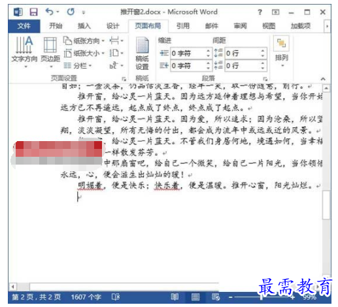Decrease right indent with down spinner
338x307 pixels.
209,68
